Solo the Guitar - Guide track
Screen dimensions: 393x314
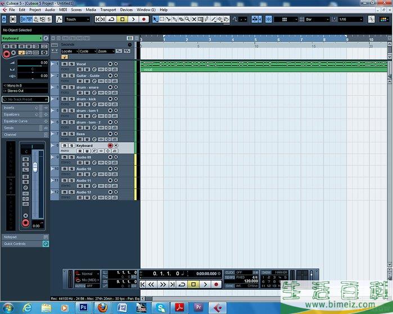coord(71,76)
